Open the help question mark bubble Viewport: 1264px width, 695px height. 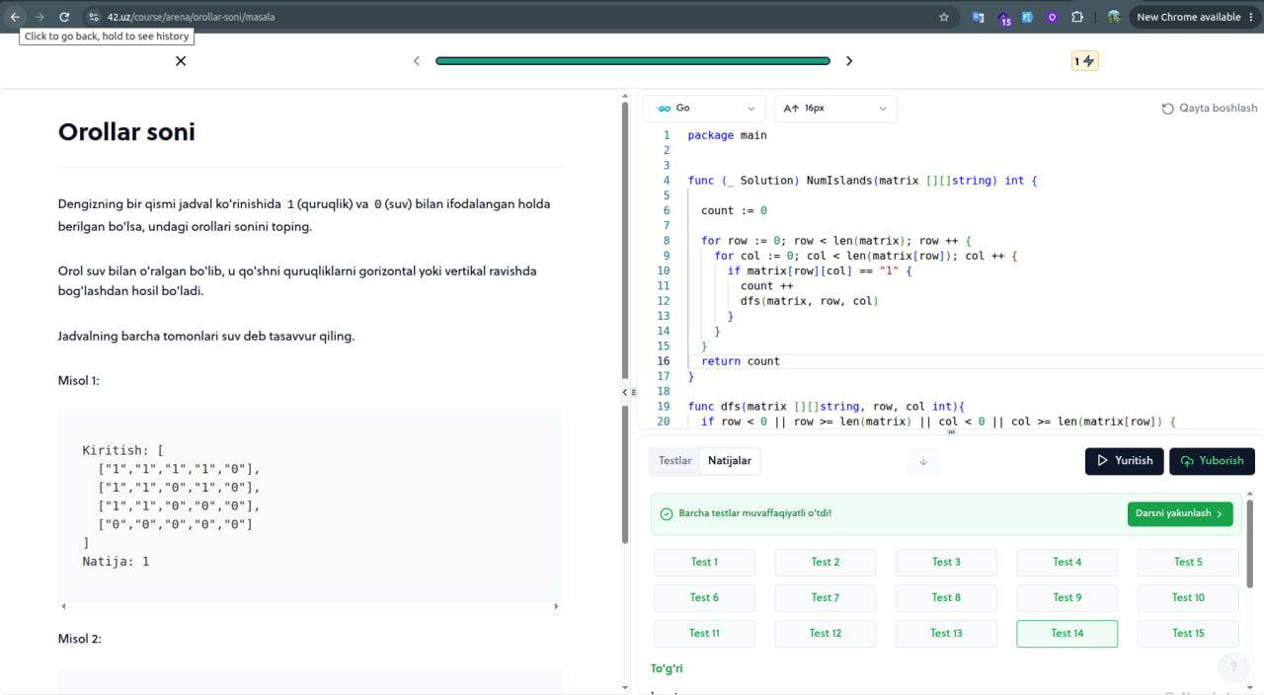[x=1233, y=667]
